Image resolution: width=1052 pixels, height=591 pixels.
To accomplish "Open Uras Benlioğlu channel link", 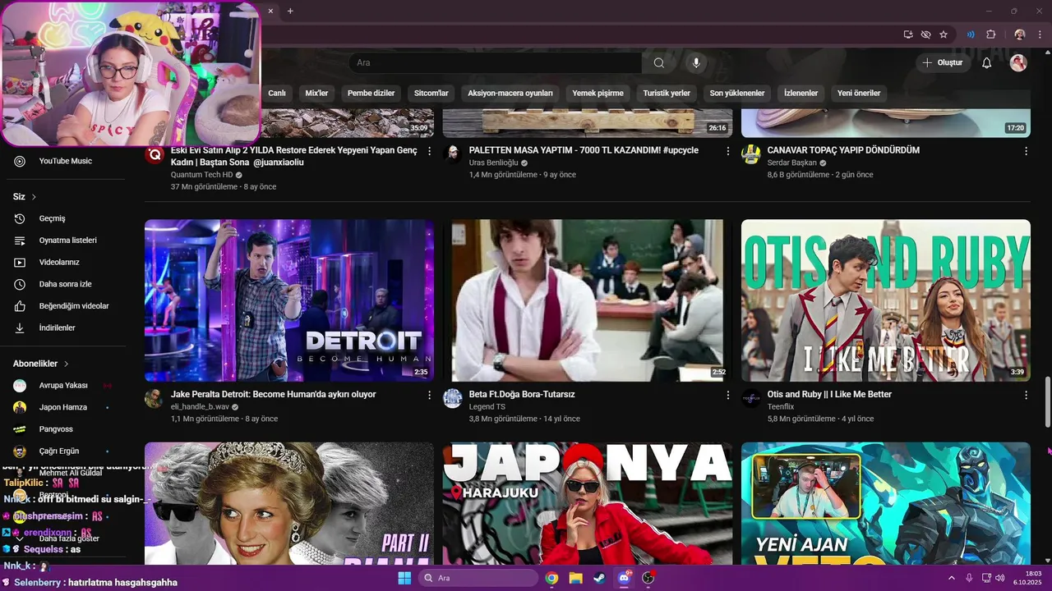I will [493, 163].
